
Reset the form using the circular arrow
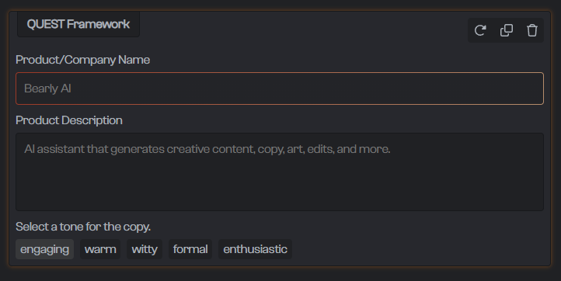point(480,30)
